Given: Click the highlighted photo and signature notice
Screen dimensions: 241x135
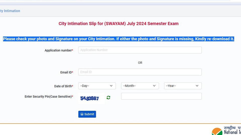Looking at the screenshot, I should [118, 39].
